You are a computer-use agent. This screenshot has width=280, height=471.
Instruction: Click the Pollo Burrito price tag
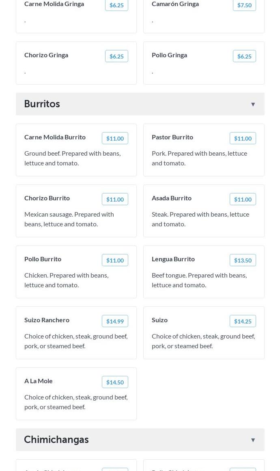point(115,260)
